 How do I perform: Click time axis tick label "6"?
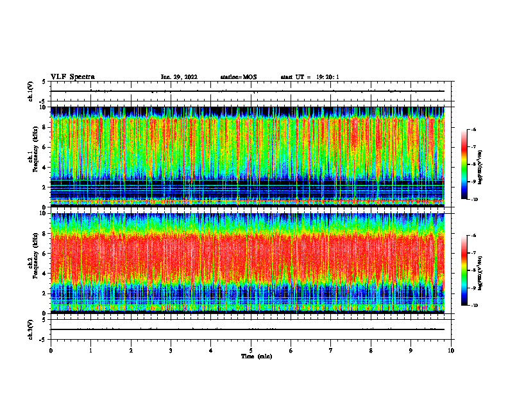291,351
